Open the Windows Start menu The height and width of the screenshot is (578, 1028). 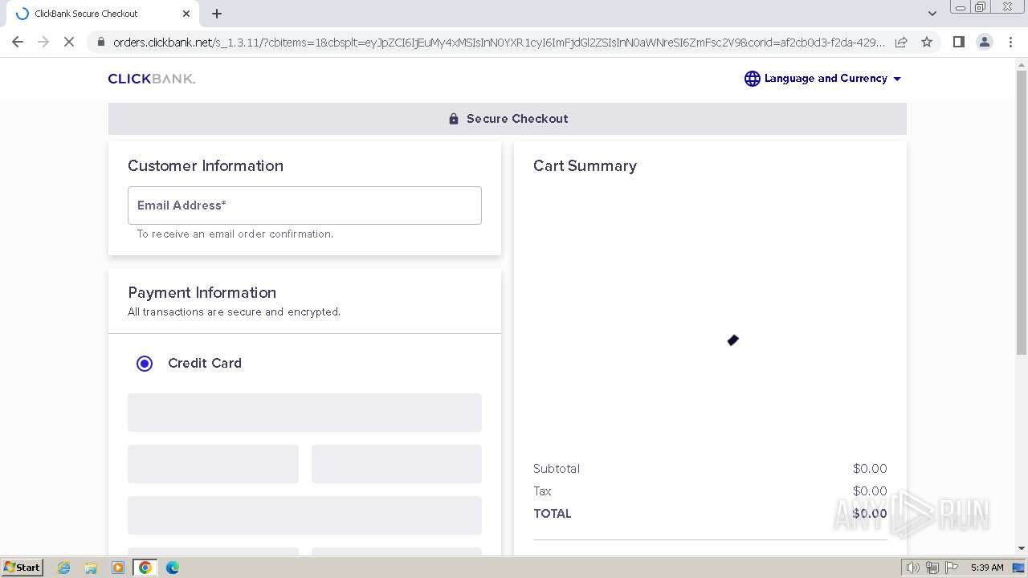22,567
